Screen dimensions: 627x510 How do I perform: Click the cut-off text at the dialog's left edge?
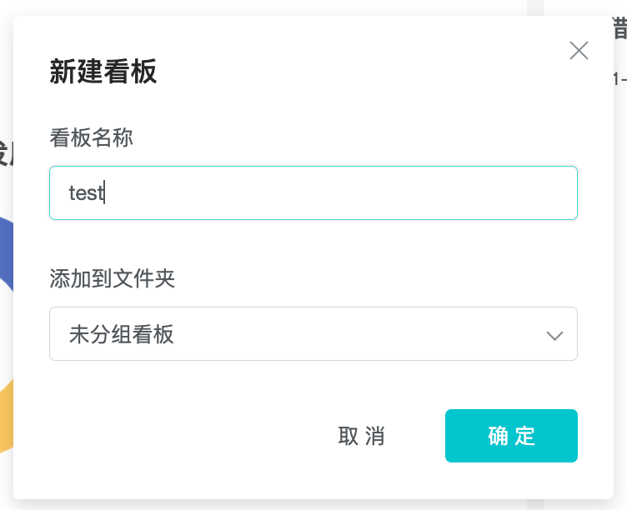6,155
